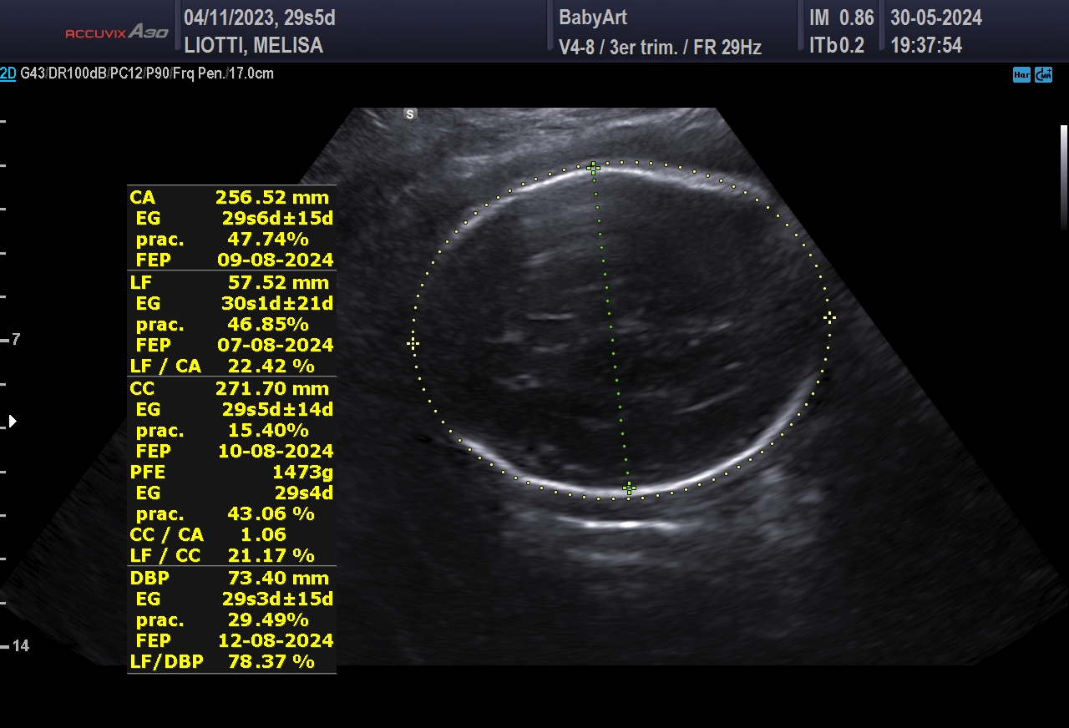Click the DBP 73.40 mm measurement row
Screen dimensions: 1069x728
(231, 579)
